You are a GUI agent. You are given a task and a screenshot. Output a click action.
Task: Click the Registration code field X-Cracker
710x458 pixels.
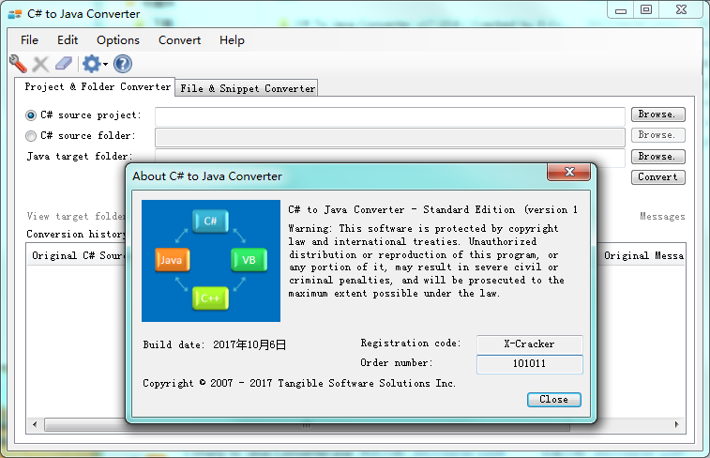529,344
